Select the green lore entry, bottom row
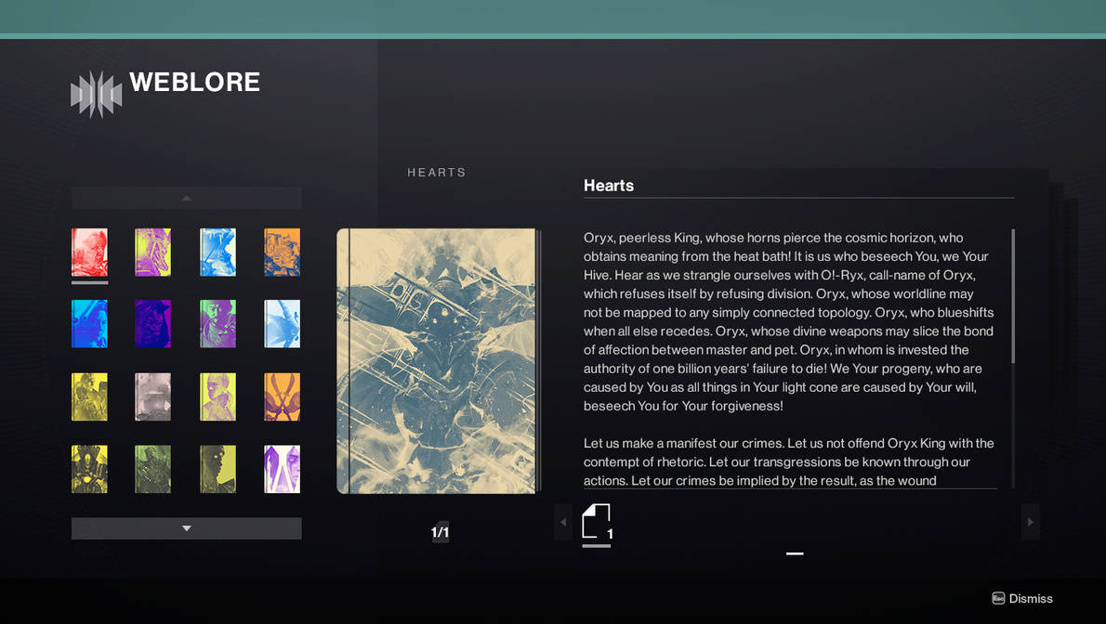The image size is (1106, 624). click(x=152, y=469)
